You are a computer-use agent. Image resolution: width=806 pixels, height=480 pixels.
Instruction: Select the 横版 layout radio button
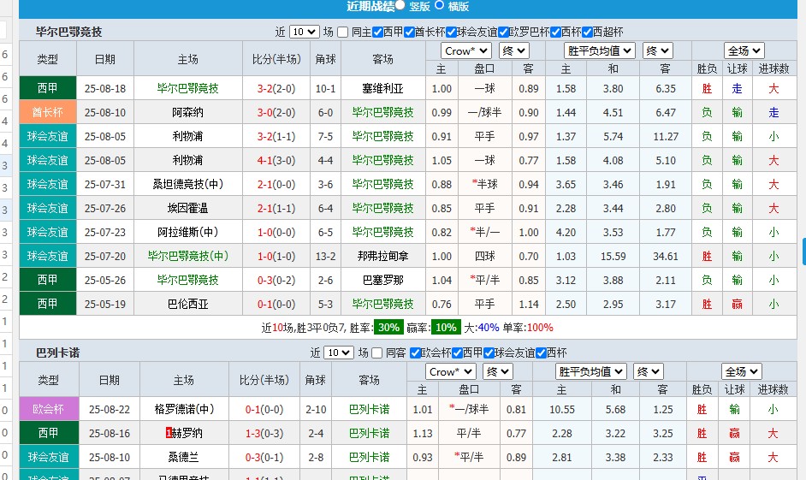tap(440, 5)
